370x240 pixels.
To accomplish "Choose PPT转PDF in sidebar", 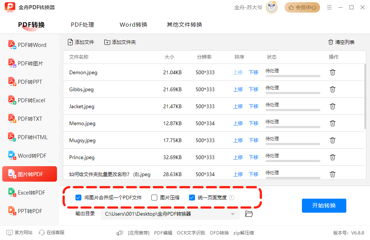I will tap(25, 211).
